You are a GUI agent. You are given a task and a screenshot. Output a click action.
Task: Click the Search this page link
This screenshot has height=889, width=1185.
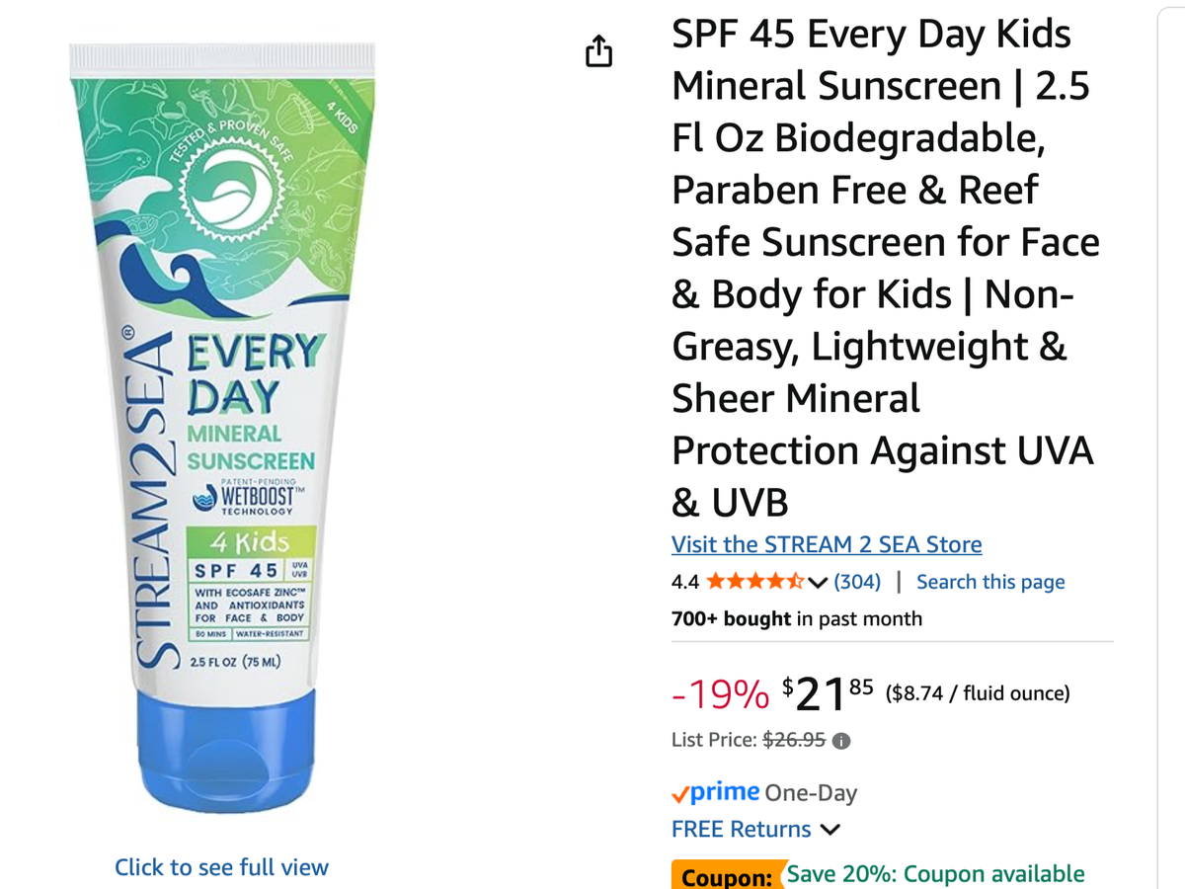point(990,582)
